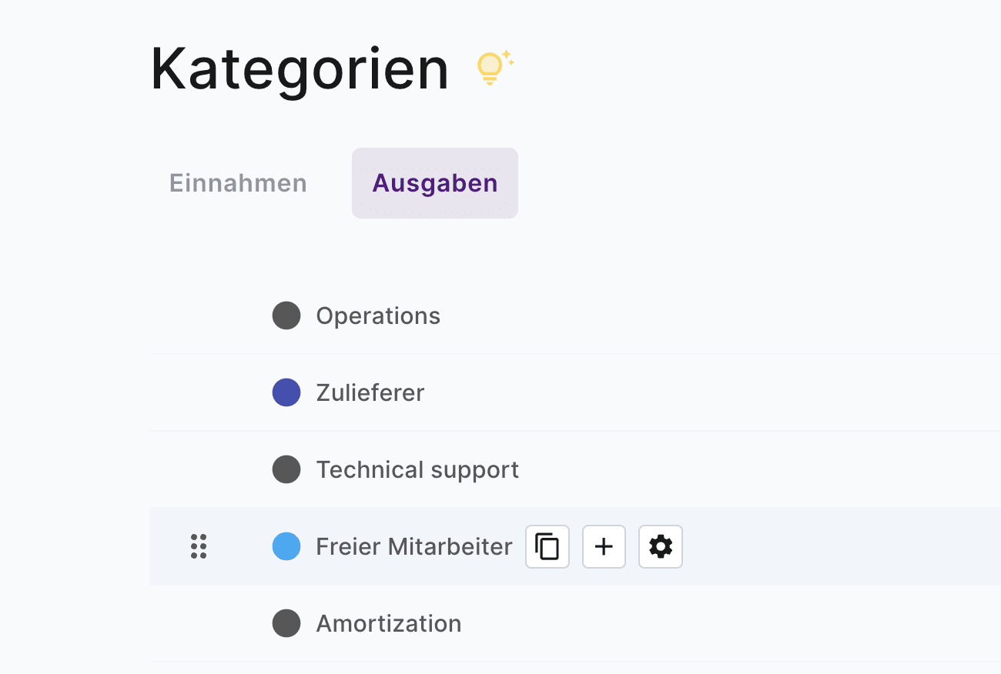Open the Zulieferer category
Viewport: 1001px width, 674px height.
370,392
